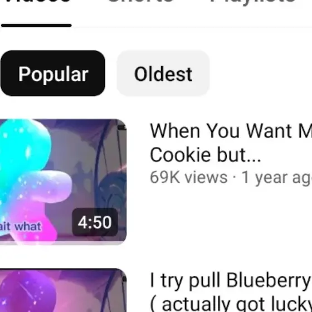Image resolution: width=312 pixels, height=312 pixels.
Task: Click the 4:50 duration badge
Action: (x=95, y=222)
